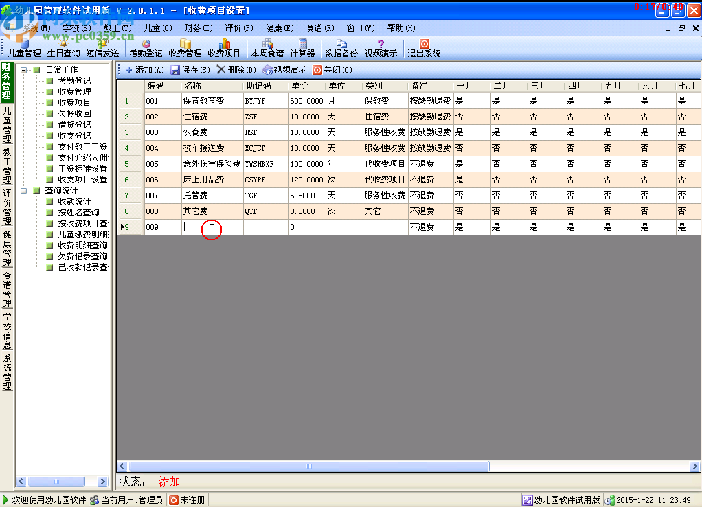Select 儿童管理 side tab
702x507 pixels.
7,124
